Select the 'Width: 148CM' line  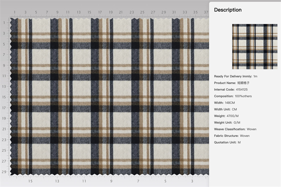click(x=224, y=103)
